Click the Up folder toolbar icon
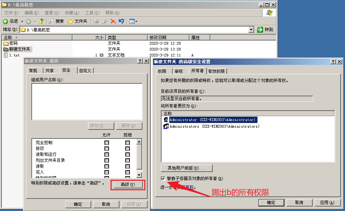Screen dimensions: 345x211 click(41, 21)
